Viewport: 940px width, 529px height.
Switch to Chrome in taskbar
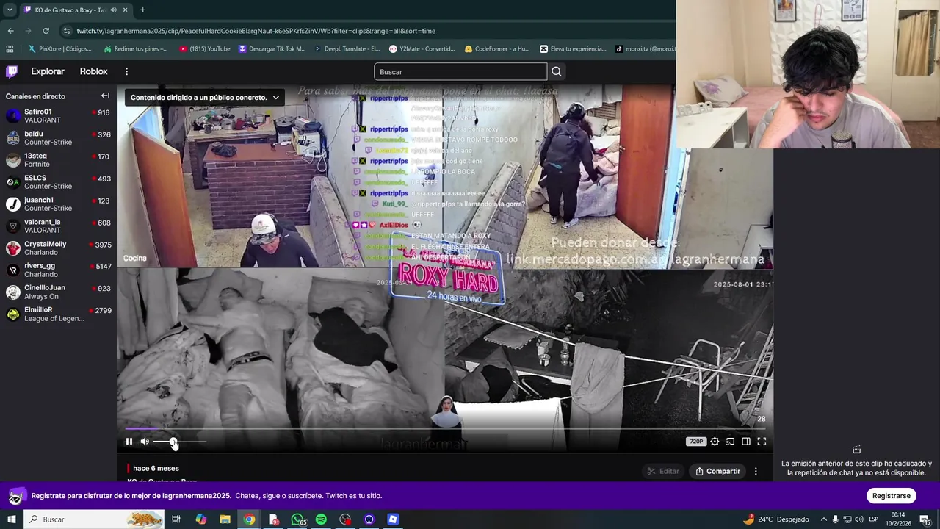[x=250, y=519]
